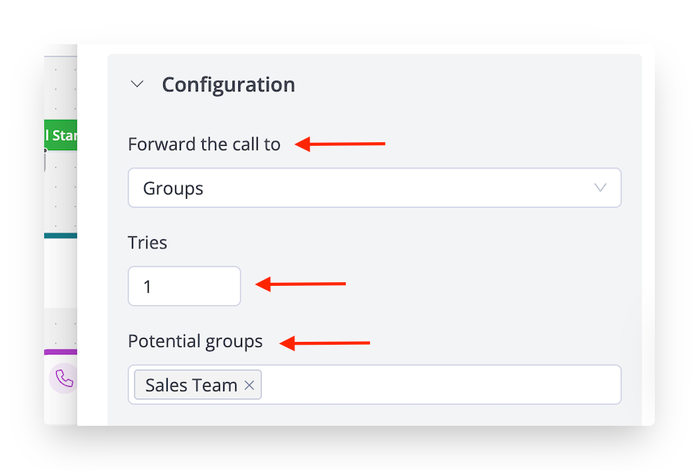Click empty space in Potential groups field

[x=441, y=385]
